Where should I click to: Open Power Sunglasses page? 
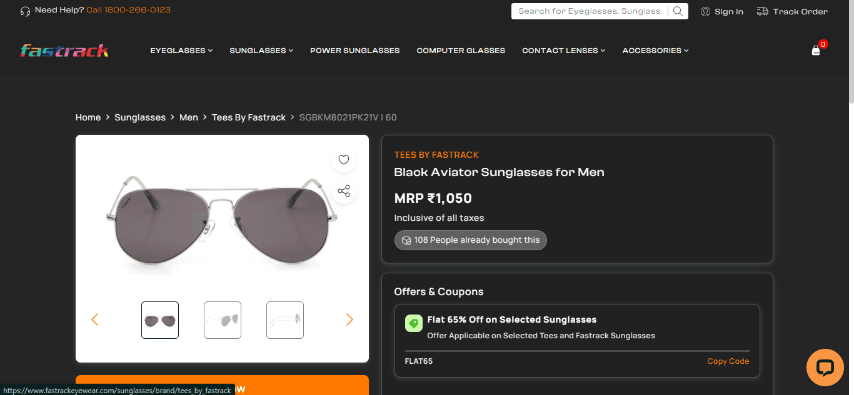[x=354, y=51]
